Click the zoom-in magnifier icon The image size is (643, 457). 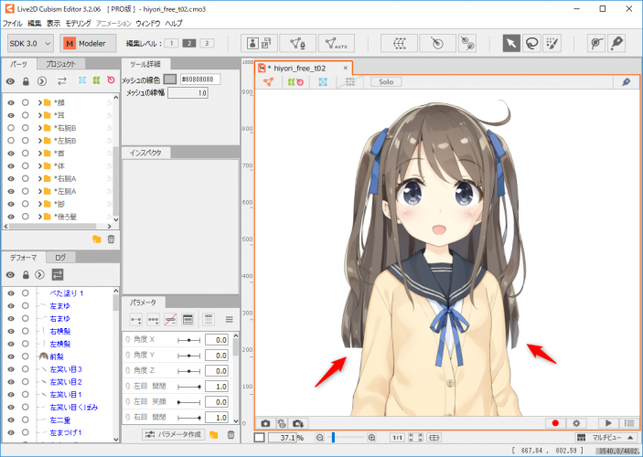(371, 439)
